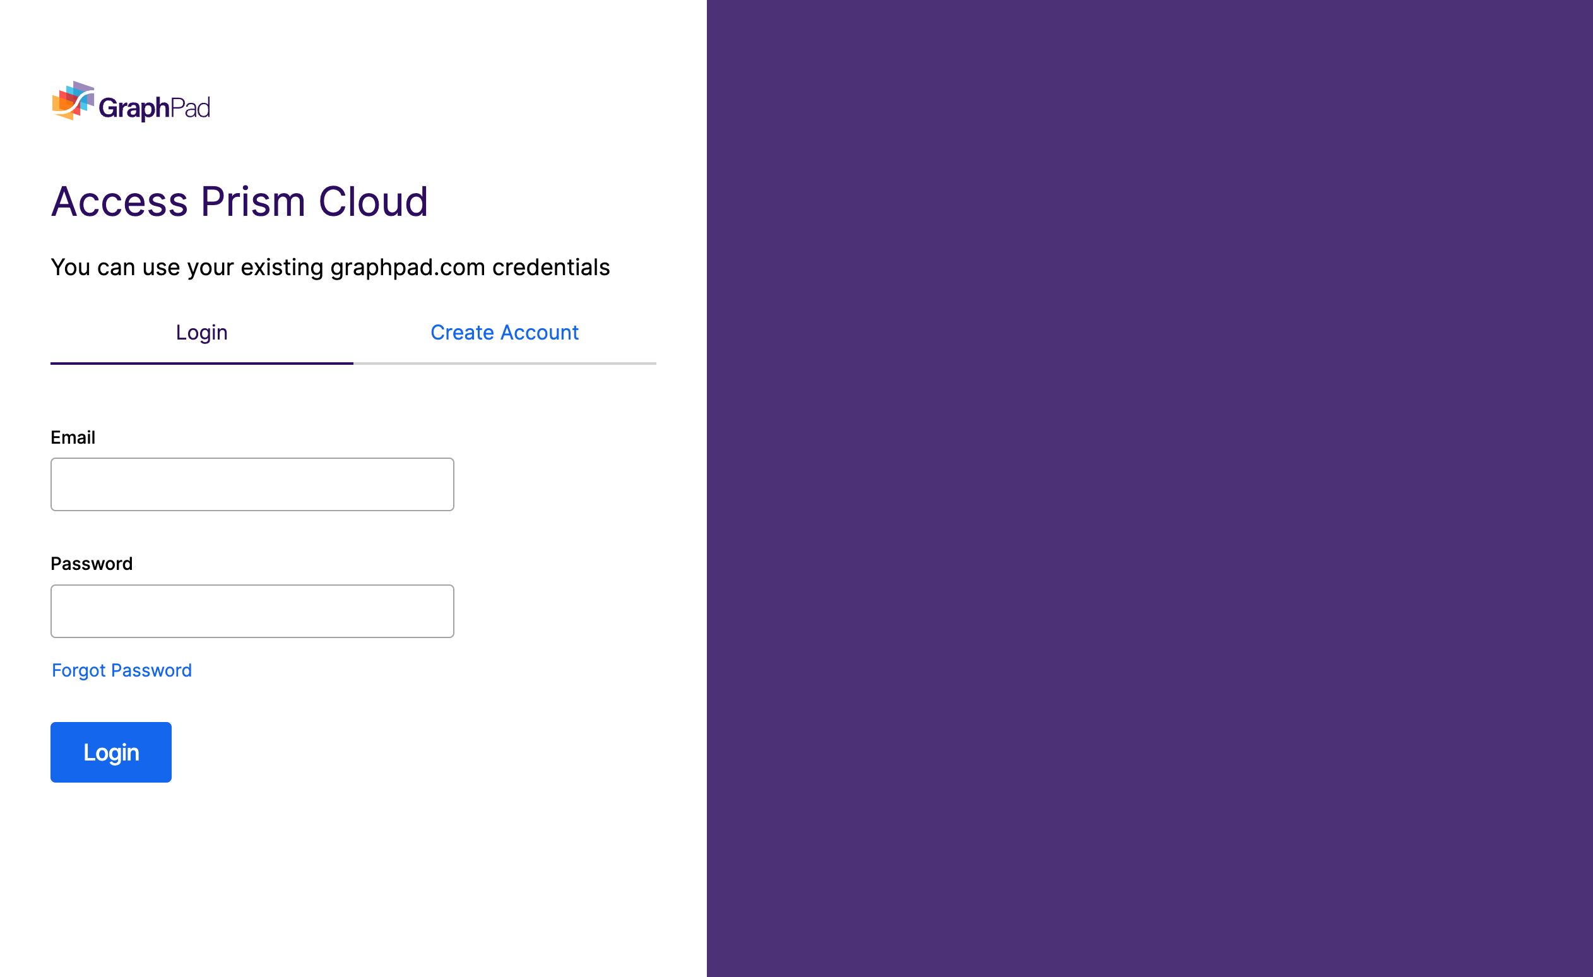This screenshot has height=977, width=1593.
Task: Click the graphpad.com credentials instruction text
Action: [329, 266]
